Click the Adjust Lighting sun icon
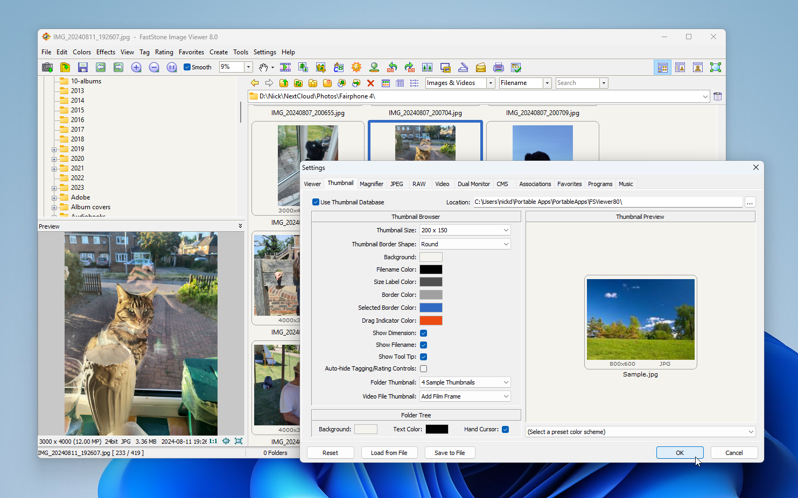 pyautogui.click(x=356, y=67)
